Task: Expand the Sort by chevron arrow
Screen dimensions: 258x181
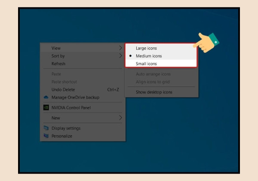Action: click(x=120, y=56)
